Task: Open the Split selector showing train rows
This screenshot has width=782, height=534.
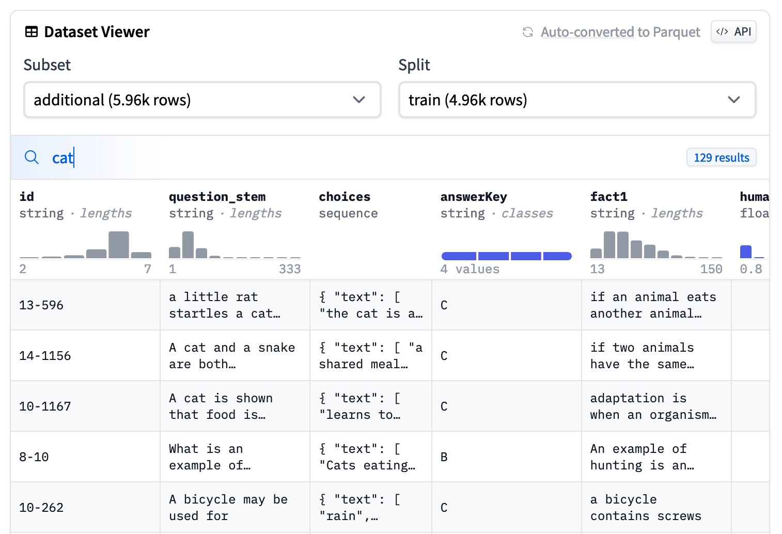Action: (577, 100)
